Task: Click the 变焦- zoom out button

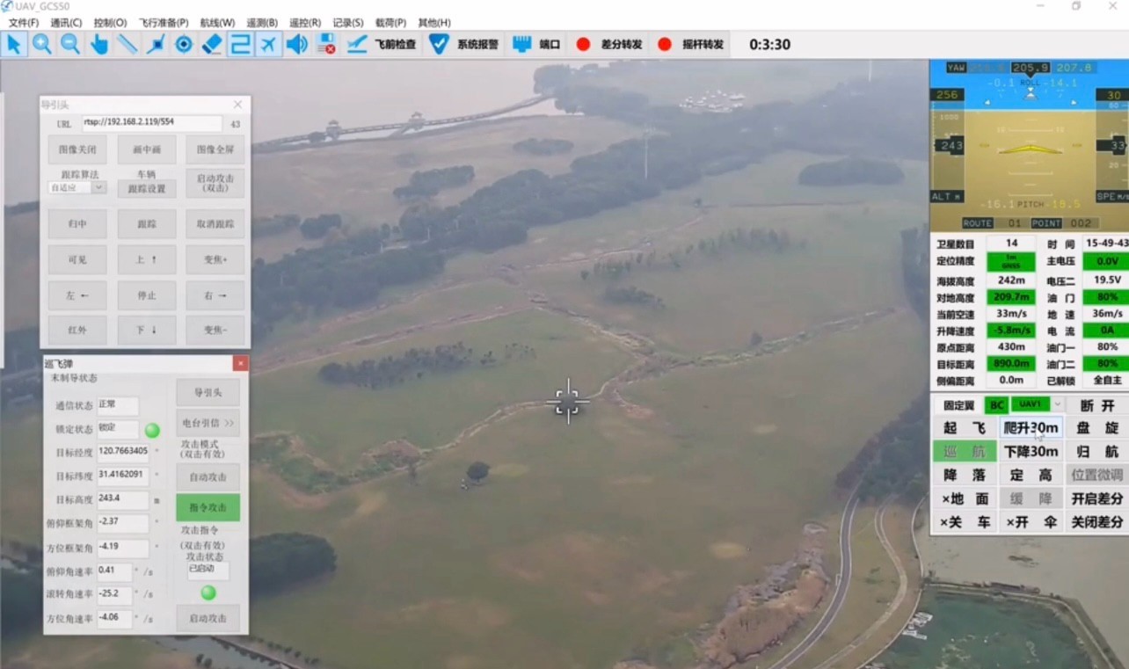Action: click(x=215, y=330)
